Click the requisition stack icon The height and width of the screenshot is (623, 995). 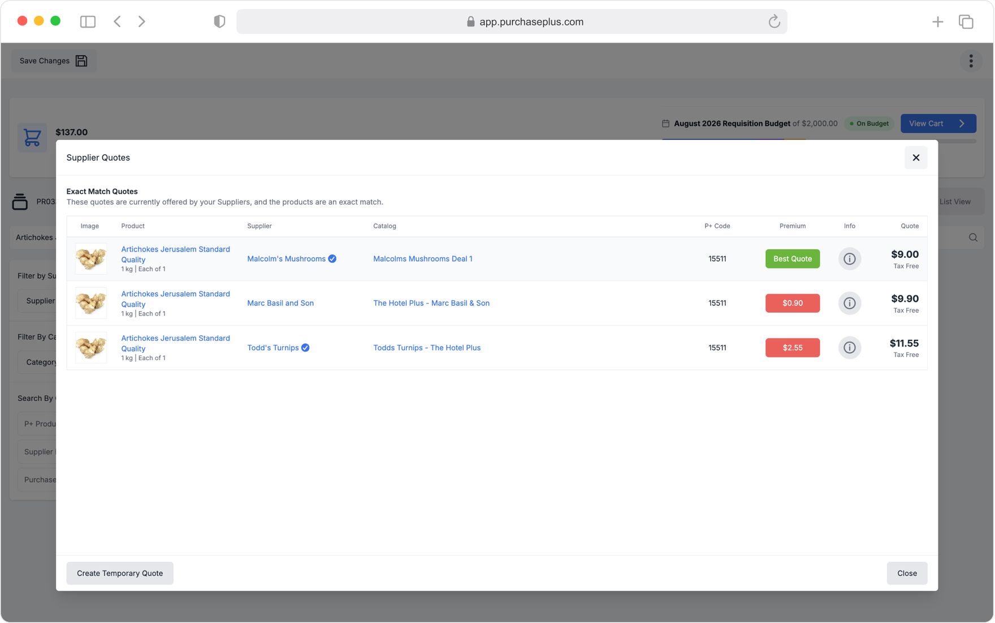tap(20, 201)
